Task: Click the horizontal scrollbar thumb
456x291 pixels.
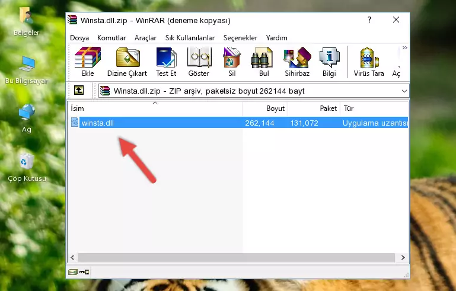Action: (x=236, y=258)
